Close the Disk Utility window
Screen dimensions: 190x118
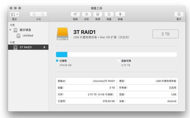[11, 8]
